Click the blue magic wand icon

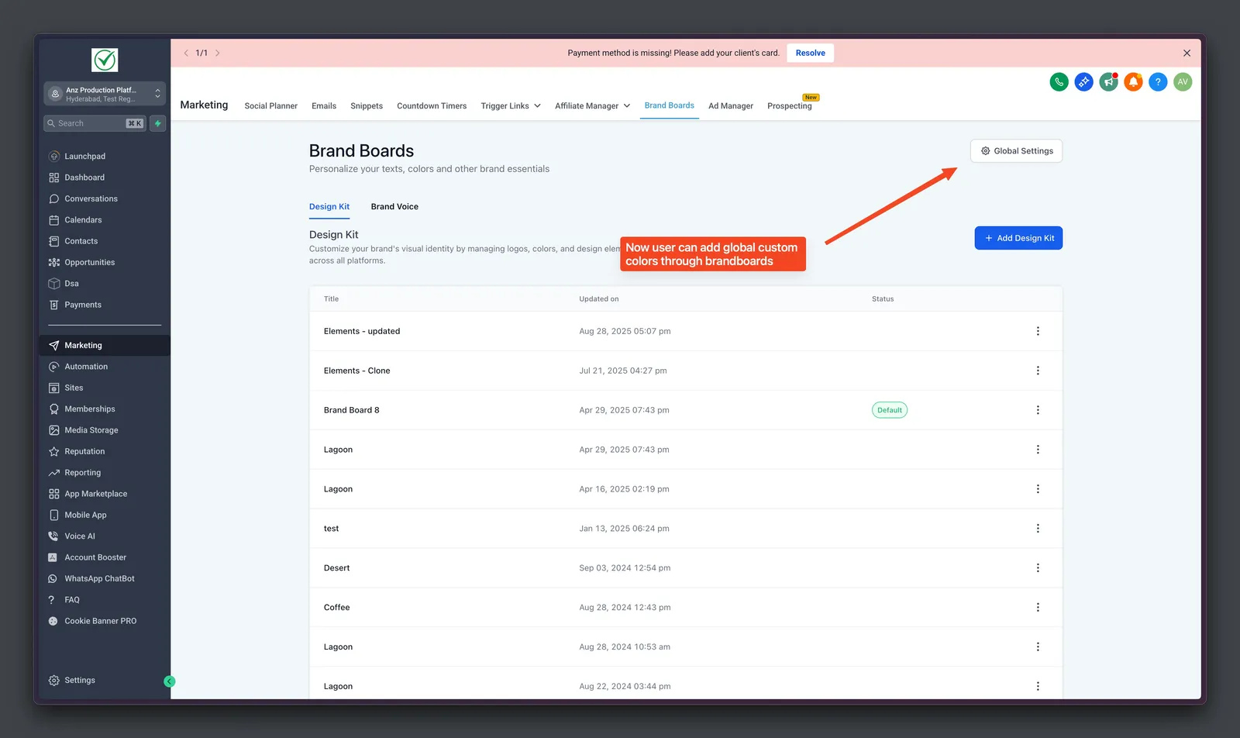[1083, 81]
